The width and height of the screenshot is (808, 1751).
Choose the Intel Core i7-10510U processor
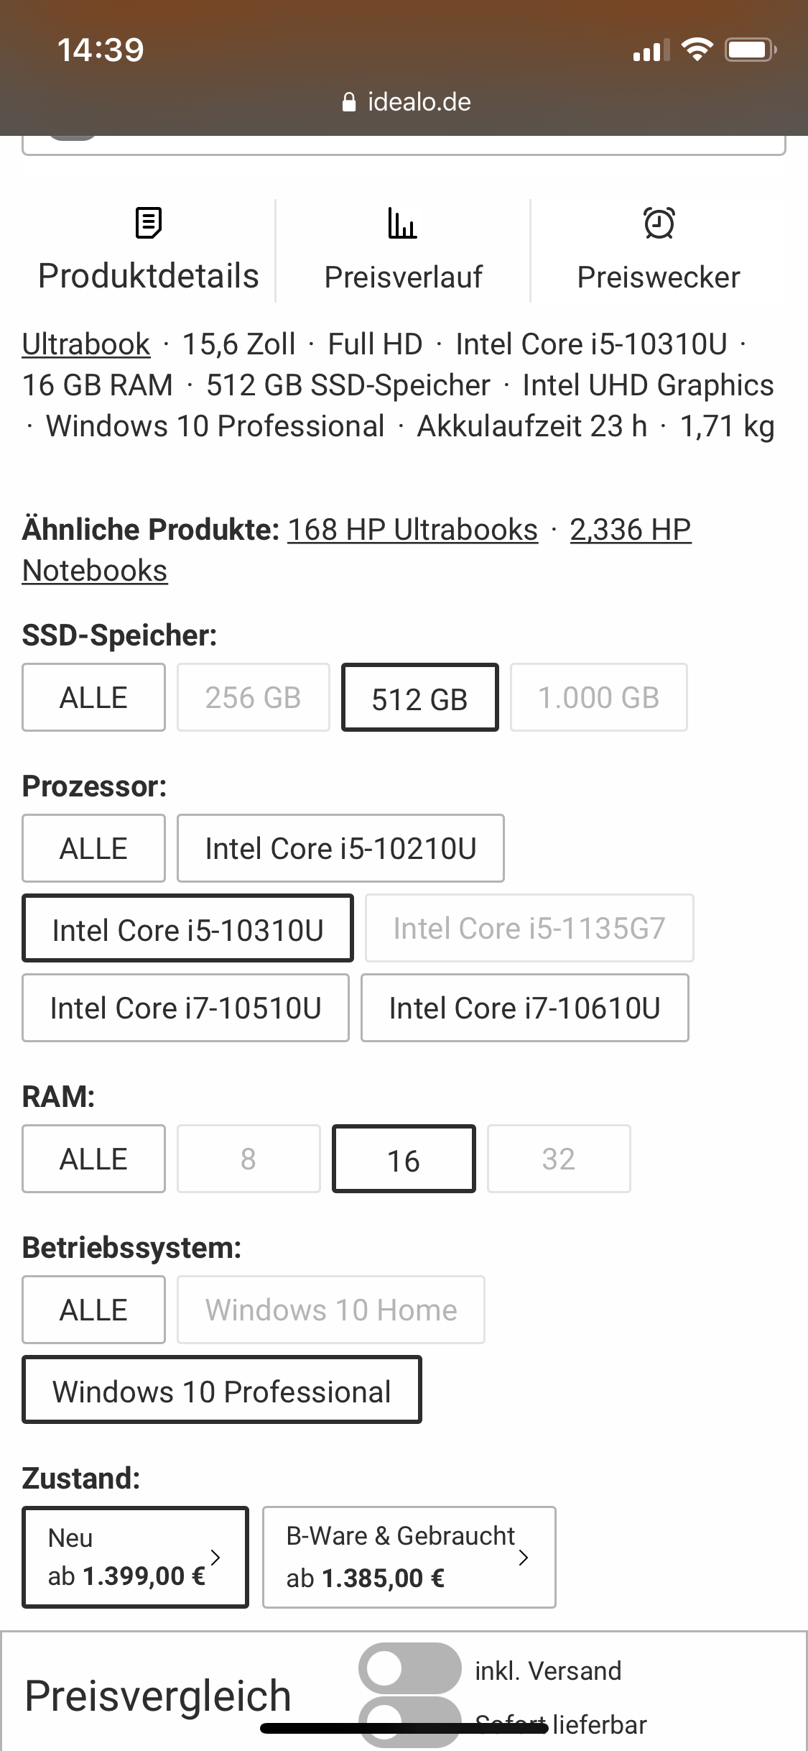tap(185, 1008)
